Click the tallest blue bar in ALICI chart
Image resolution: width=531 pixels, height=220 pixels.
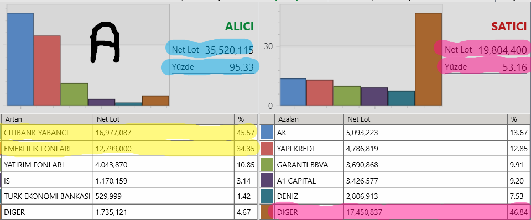tap(20, 59)
